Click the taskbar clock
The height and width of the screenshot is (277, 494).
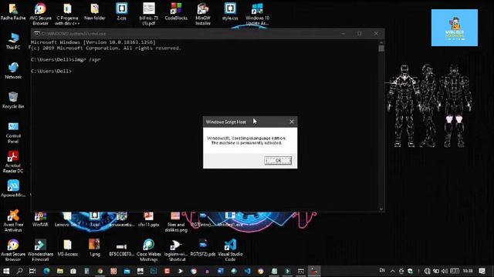pyautogui.click(x=468, y=271)
